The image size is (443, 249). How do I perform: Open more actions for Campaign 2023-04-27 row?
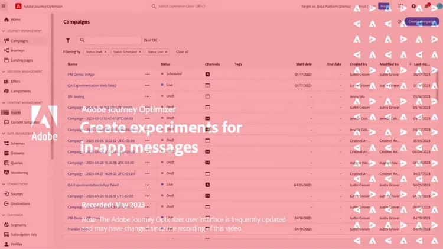(x=147, y=174)
